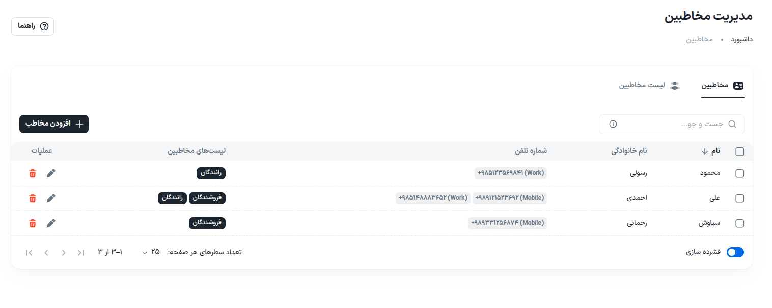The image size is (772, 308).
Task: Select the مخاطبین tab
Action: tap(723, 86)
